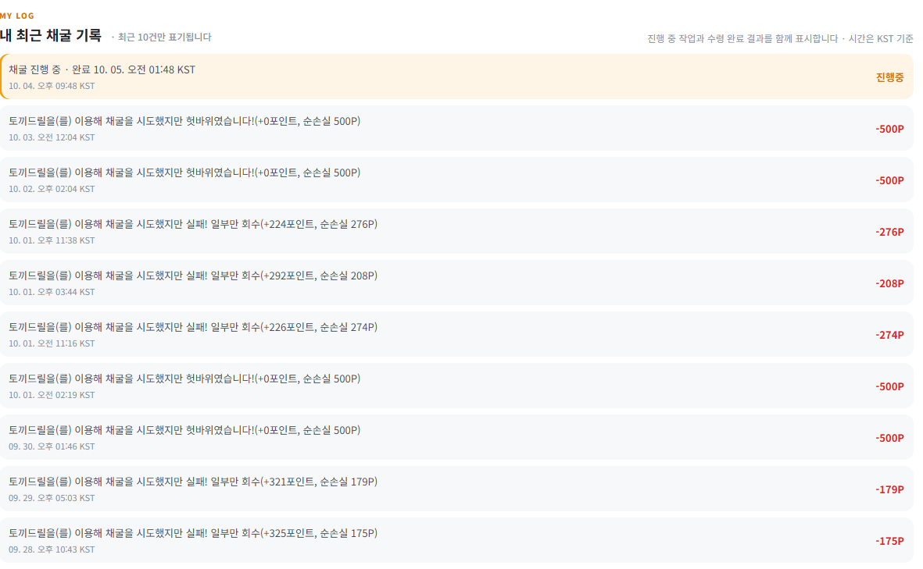923x569 pixels.
Task: Select the timestamp "10. 01. 오전 11:16 KST"
Action: pos(52,344)
